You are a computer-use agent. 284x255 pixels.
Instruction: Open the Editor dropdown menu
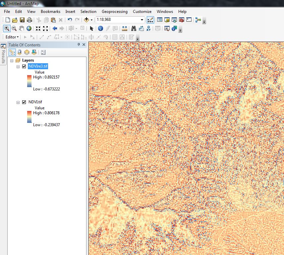tap(12, 37)
